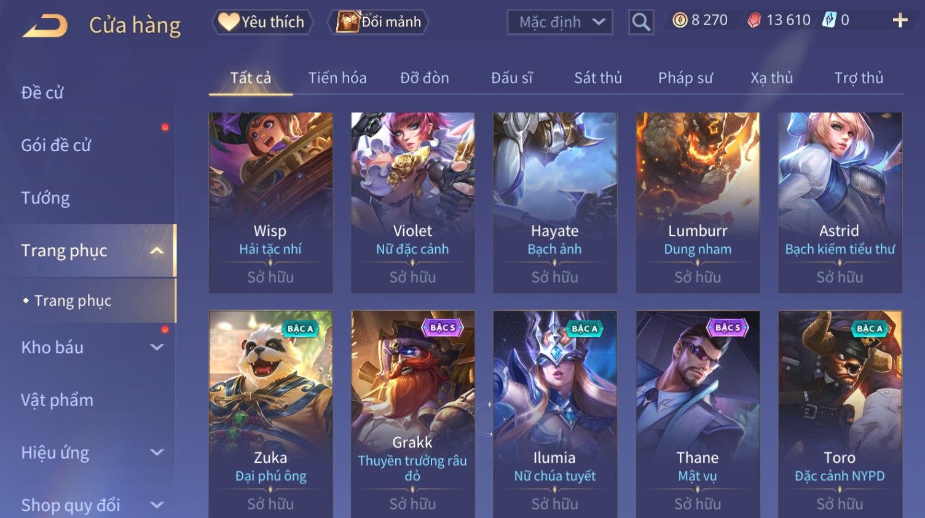Select the Tiến hóa tab

click(337, 78)
